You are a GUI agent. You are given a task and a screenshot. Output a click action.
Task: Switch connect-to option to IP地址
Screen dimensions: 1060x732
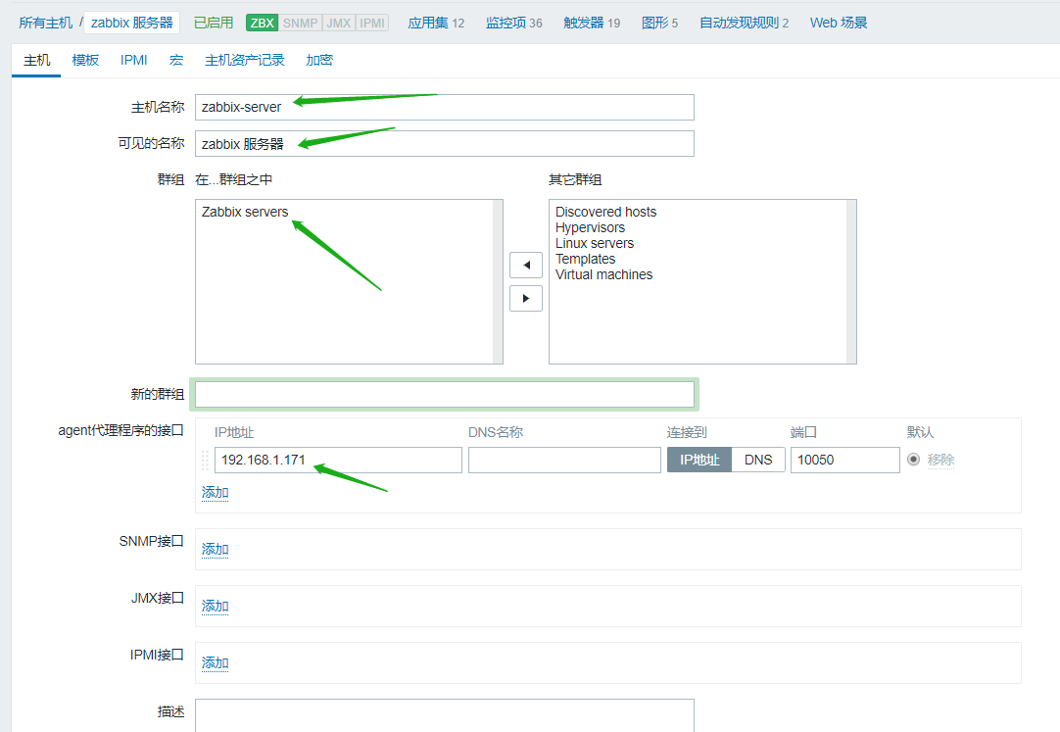click(699, 460)
